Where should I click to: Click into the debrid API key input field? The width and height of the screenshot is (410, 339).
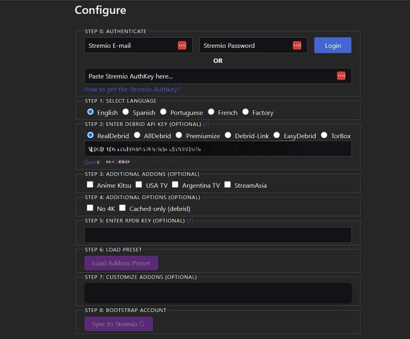(218, 149)
